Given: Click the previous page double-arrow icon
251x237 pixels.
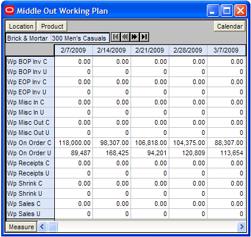Looking at the screenshot, I should point(125,37).
